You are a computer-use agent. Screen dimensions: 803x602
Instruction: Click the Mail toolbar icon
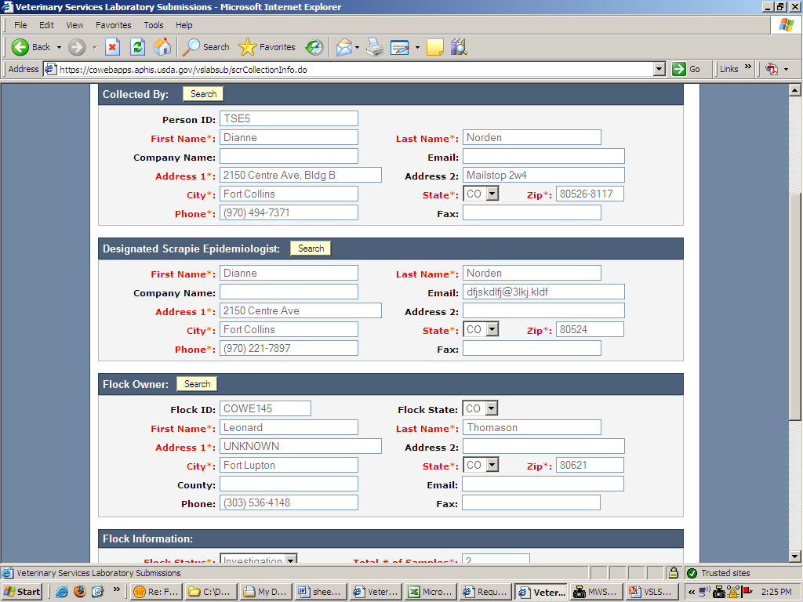343,47
